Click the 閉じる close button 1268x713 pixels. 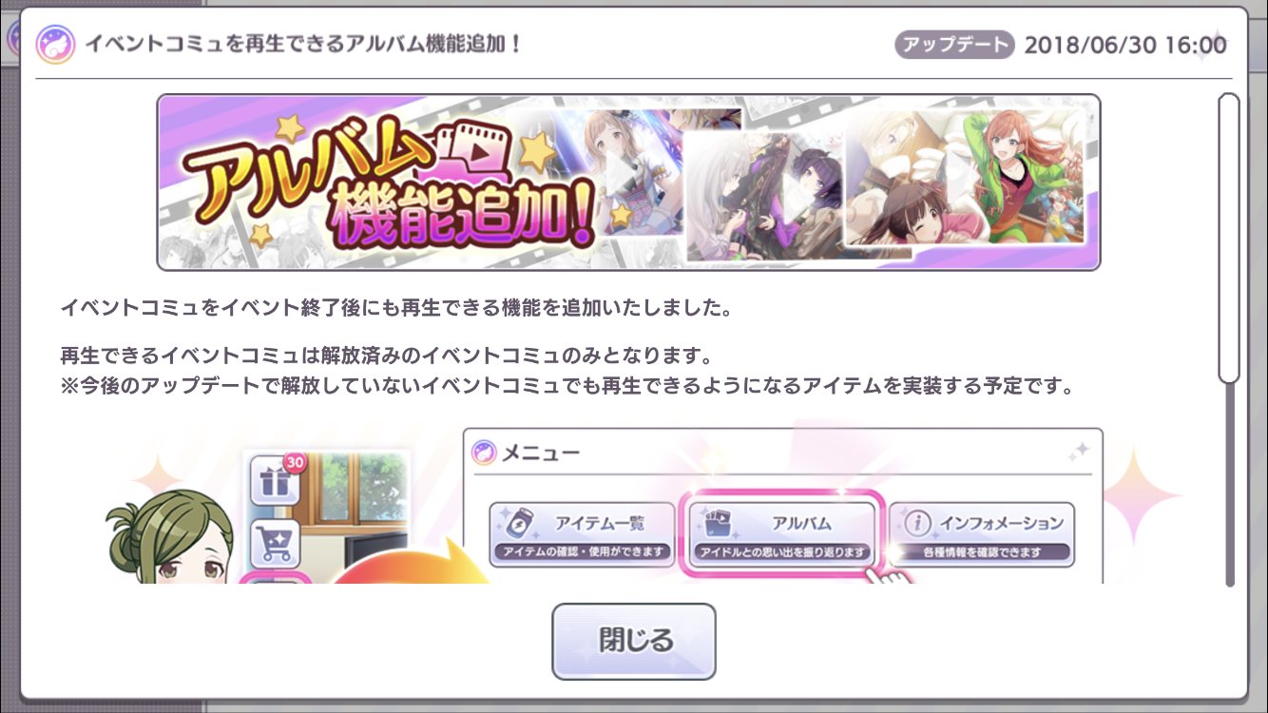point(633,641)
